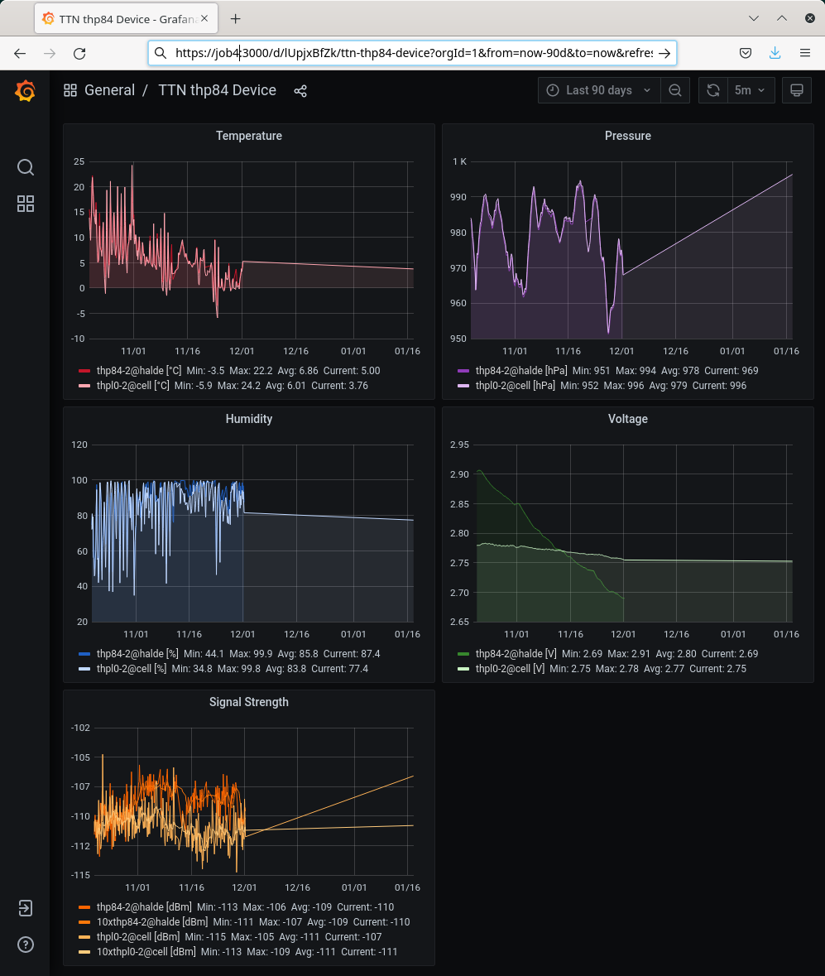Open the Pressure panel title menu
825x976 pixels.
pos(628,136)
